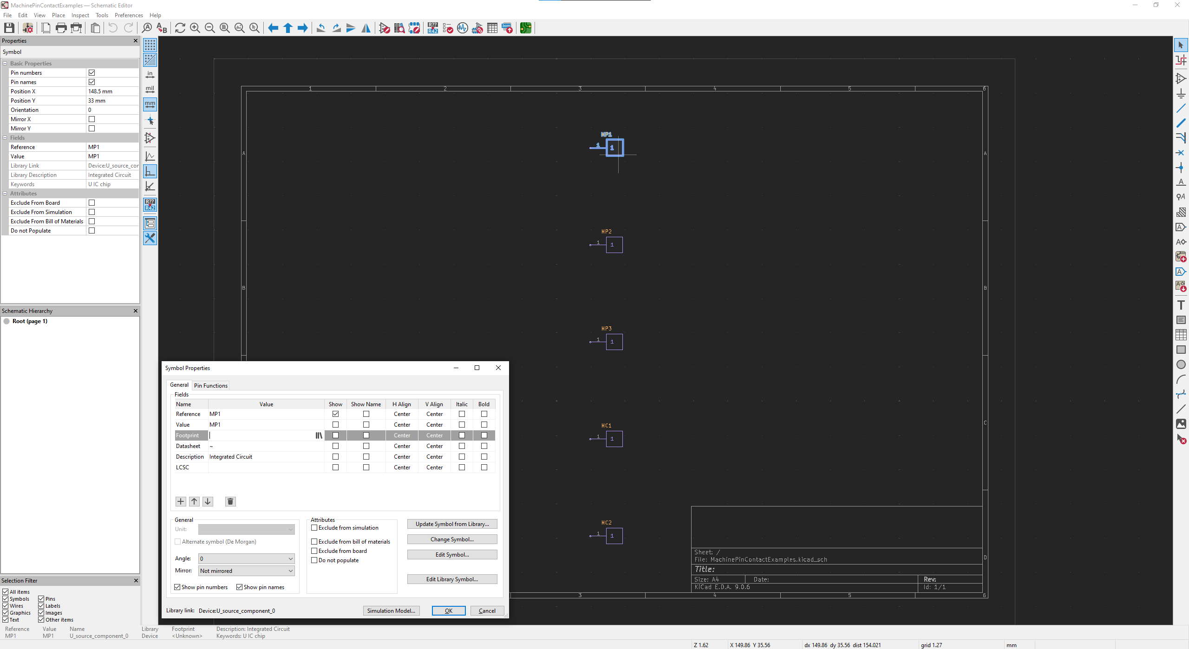Open the PCB editor from the toolbar
Viewport: 1189px width, 649px height.
coord(525,28)
